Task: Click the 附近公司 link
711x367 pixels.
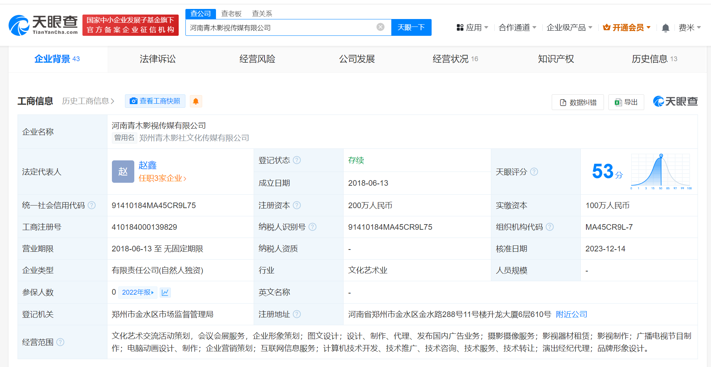Action: pos(571,314)
